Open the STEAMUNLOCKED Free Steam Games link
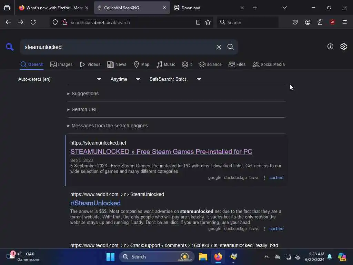This screenshot has width=353, height=265. coord(161,152)
